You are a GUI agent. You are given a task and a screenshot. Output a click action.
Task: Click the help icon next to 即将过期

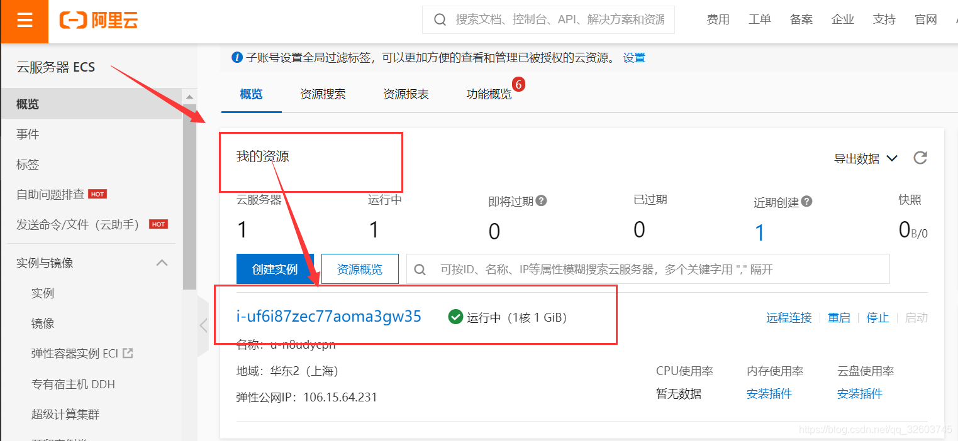(541, 201)
